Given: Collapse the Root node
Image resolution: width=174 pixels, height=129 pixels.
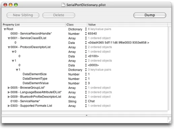Looking at the screenshot, I should [5, 29].
